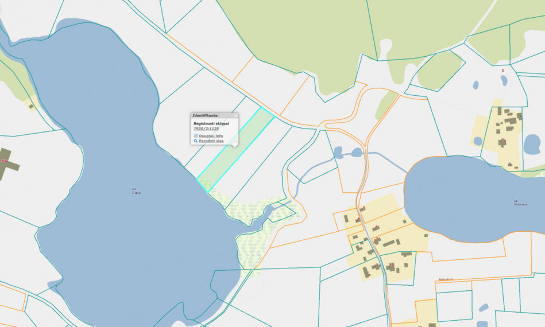The image size is (545, 327).
Task: Click the ež. Vladislava lake label
Action: 520,203
